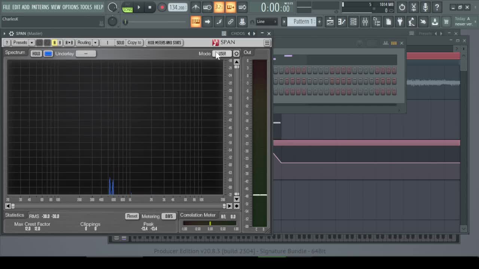
Task: Arm the red record button
Action: point(162,7)
